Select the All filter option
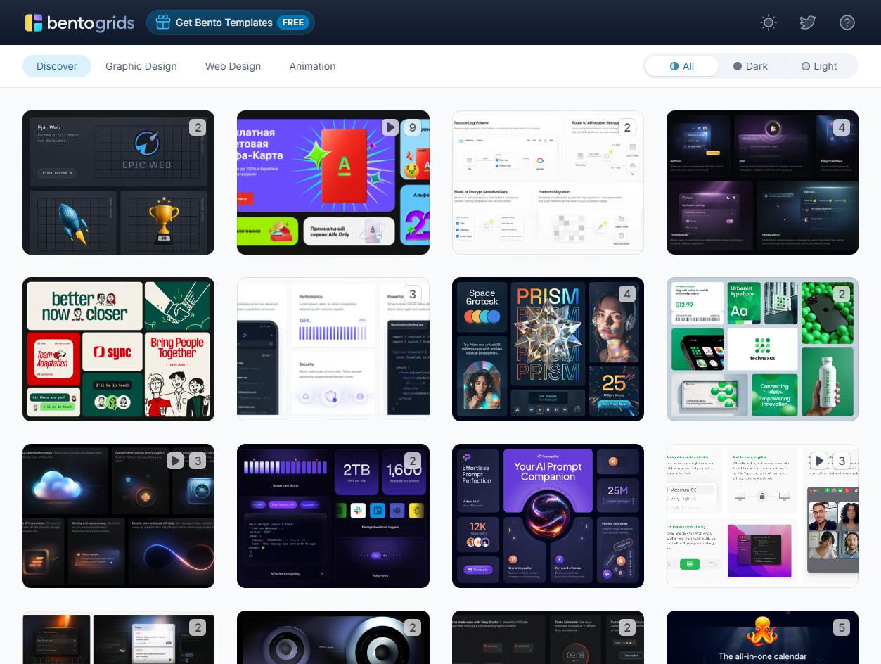The image size is (881, 664). (682, 66)
